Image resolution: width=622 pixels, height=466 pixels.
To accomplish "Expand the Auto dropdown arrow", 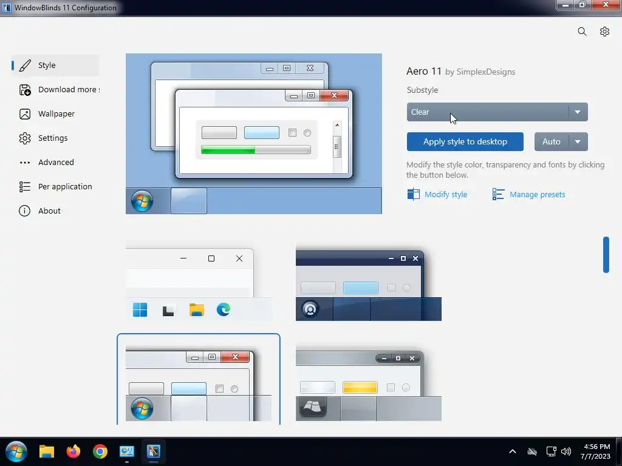I will pos(578,141).
